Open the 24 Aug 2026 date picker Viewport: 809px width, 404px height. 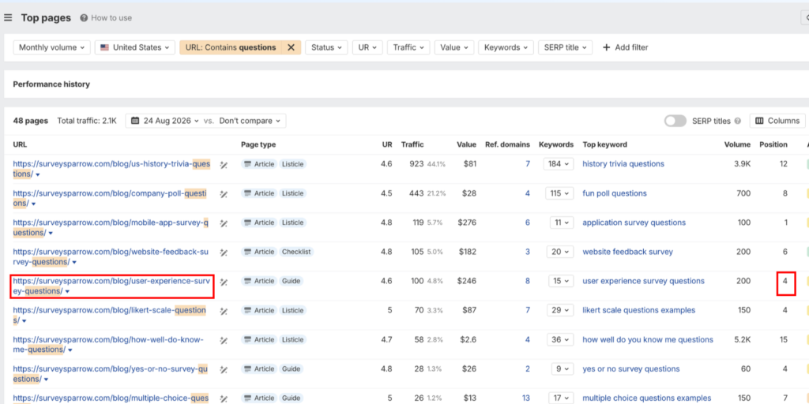click(x=164, y=121)
